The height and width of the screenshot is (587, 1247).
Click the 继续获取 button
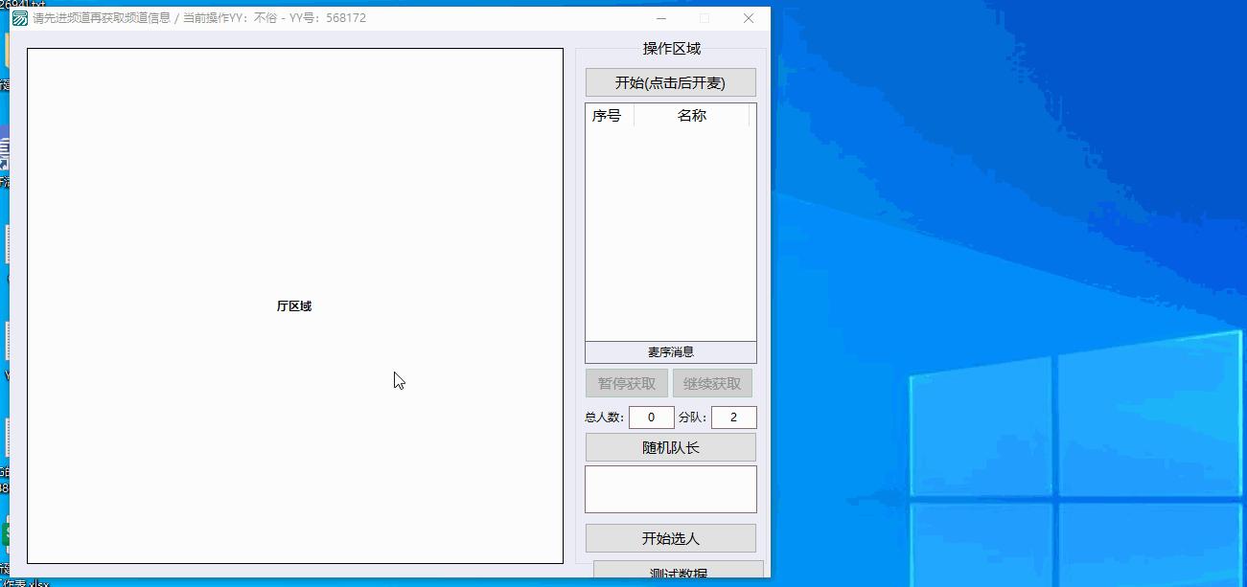(712, 384)
